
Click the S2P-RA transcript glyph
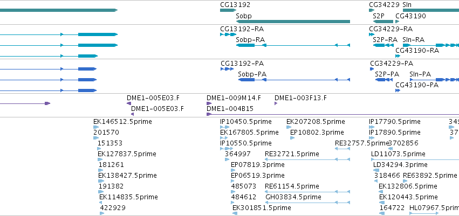coord(383,45)
